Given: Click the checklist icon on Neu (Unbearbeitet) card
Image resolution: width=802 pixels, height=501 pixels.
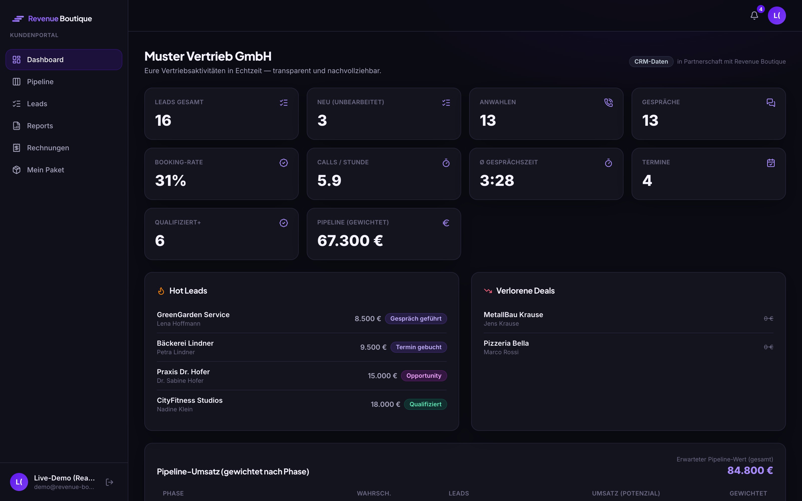Looking at the screenshot, I should coord(446,103).
